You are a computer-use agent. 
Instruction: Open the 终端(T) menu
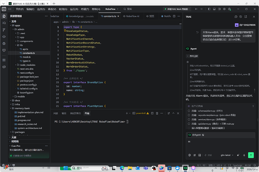[85, 9]
